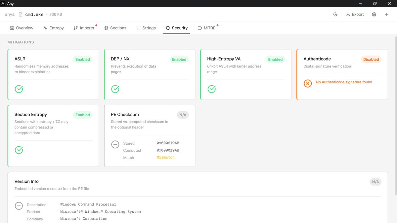Image resolution: width=397 pixels, height=223 pixels.
Task: Click the Authenticode orange X icon
Action: point(308,83)
